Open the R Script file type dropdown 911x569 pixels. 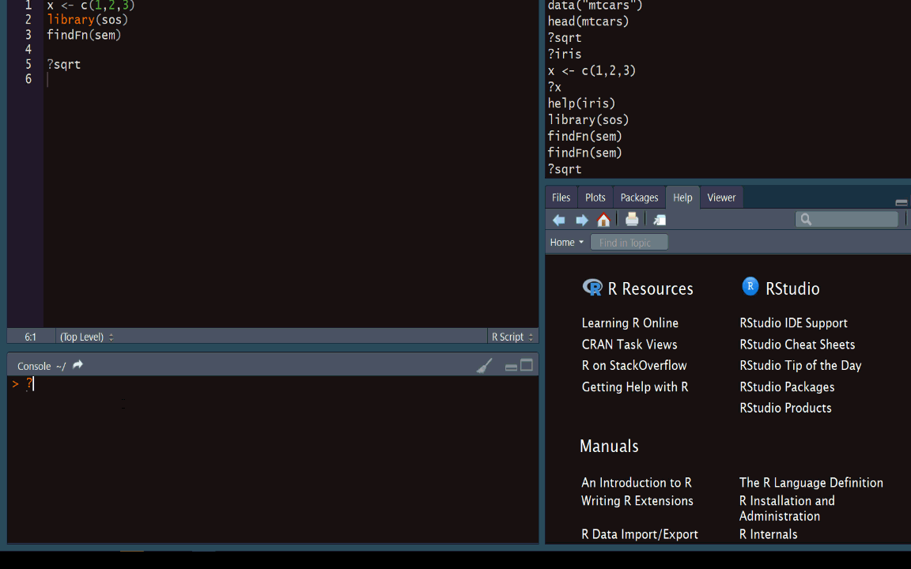point(512,337)
